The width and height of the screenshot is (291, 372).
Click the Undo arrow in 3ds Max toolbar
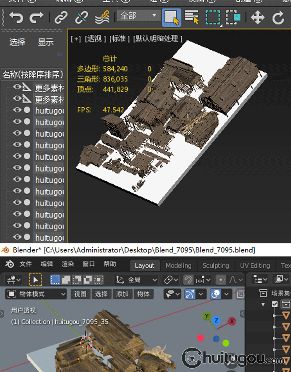coord(16,17)
